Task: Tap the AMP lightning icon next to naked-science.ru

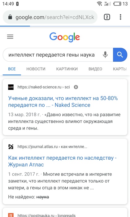Action: (76, 87)
